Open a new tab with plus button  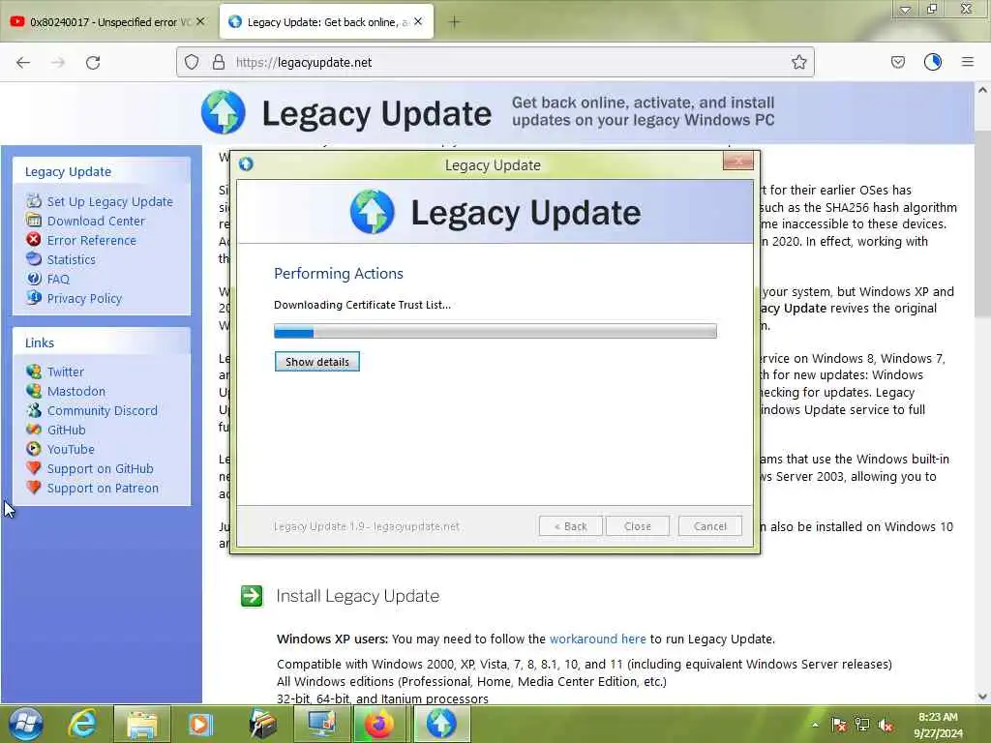[x=454, y=22]
